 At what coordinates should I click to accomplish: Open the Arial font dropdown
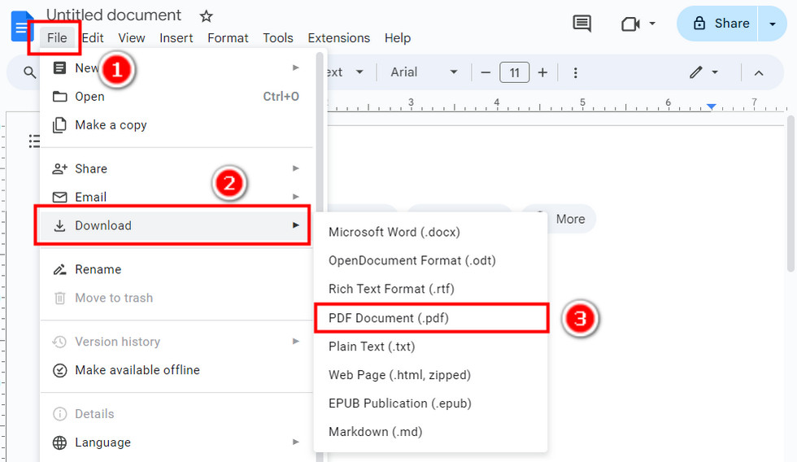(x=424, y=72)
